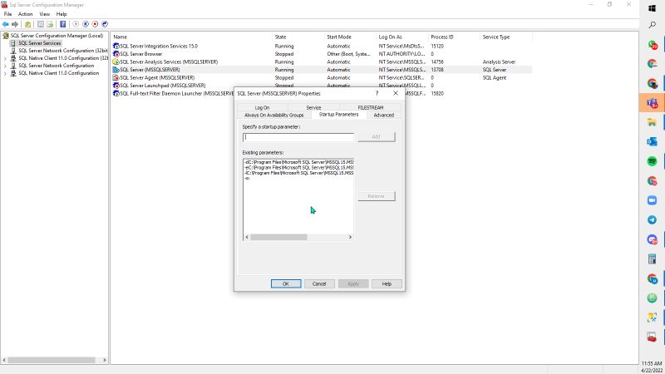
Task: Open Calculator from the taskbar
Action: click(x=652, y=259)
